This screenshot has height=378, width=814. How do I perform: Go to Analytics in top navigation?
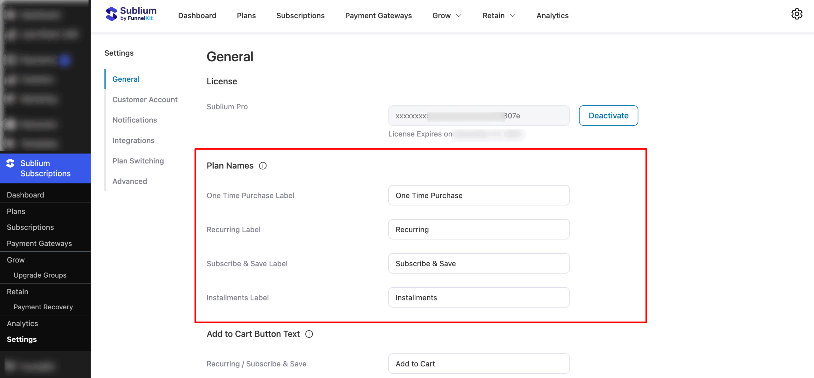(552, 16)
